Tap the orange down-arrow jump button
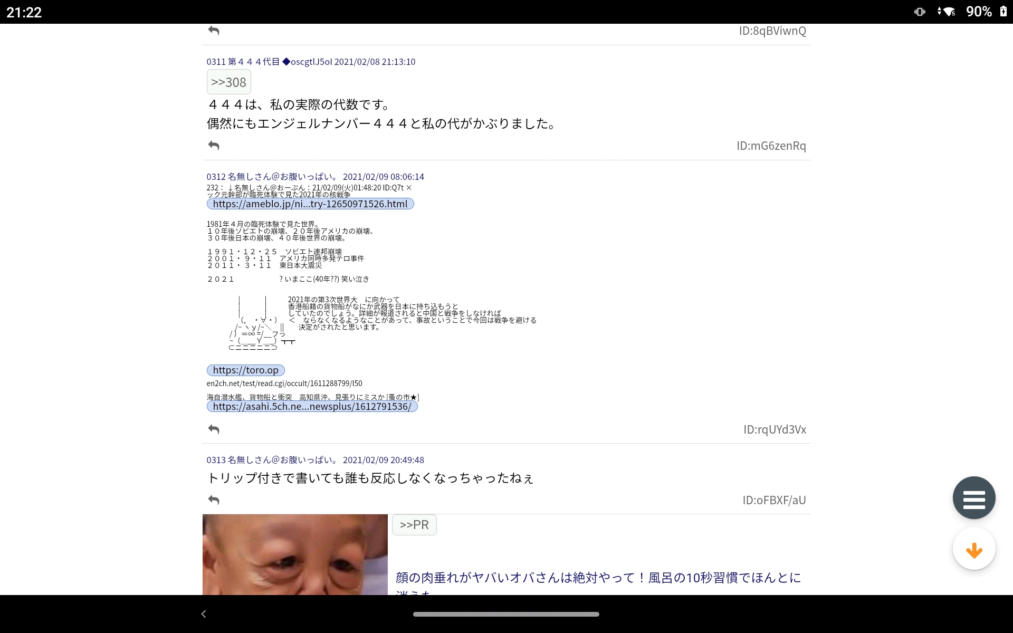Screen dimensions: 1013x633 point(974,549)
